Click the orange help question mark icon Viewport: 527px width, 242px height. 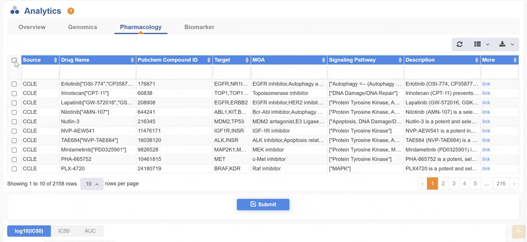click(71, 11)
